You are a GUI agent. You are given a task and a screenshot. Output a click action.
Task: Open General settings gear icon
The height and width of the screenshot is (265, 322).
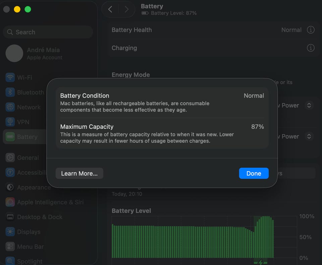tap(10, 158)
